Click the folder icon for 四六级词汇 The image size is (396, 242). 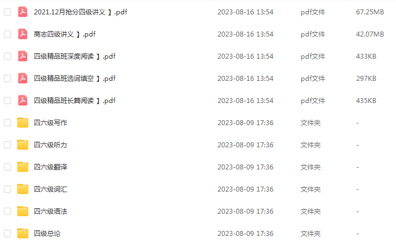click(23, 189)
